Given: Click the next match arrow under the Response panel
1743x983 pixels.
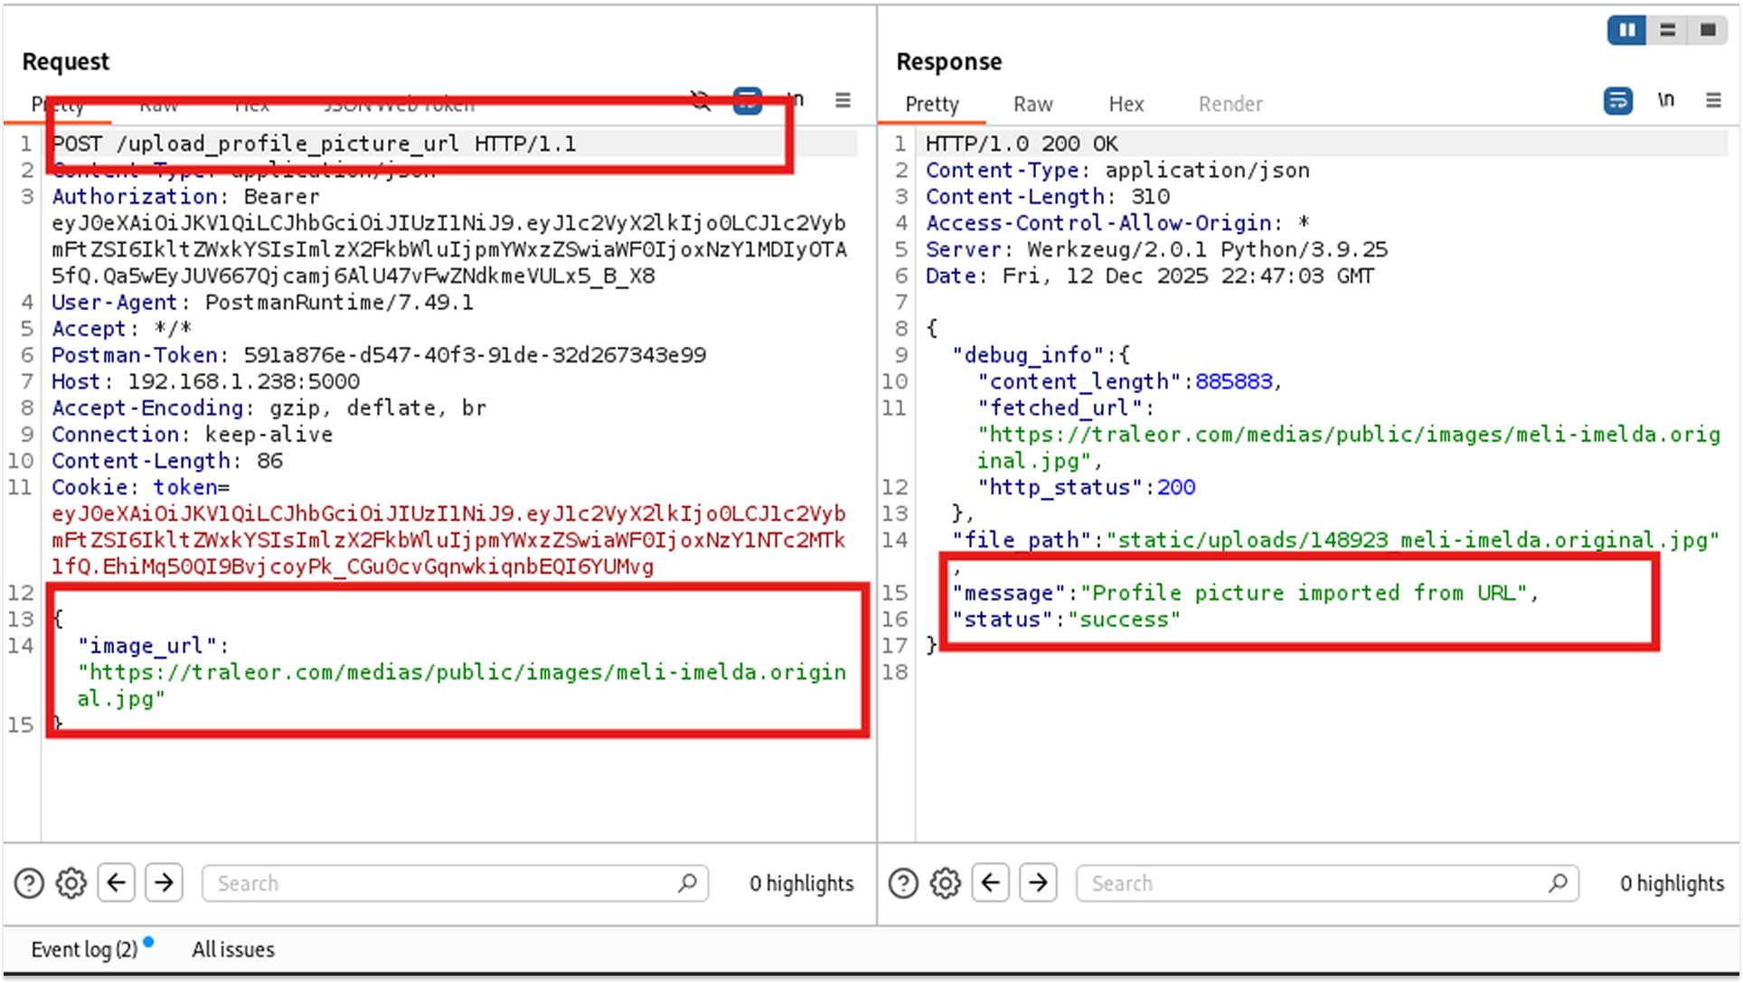Looking at the screenshot, I should [x=1038, y=883].
